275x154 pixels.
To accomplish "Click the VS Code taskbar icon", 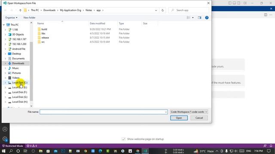I will 145,151.
